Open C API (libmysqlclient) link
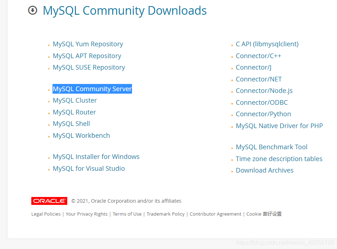 tap(267, 44)
